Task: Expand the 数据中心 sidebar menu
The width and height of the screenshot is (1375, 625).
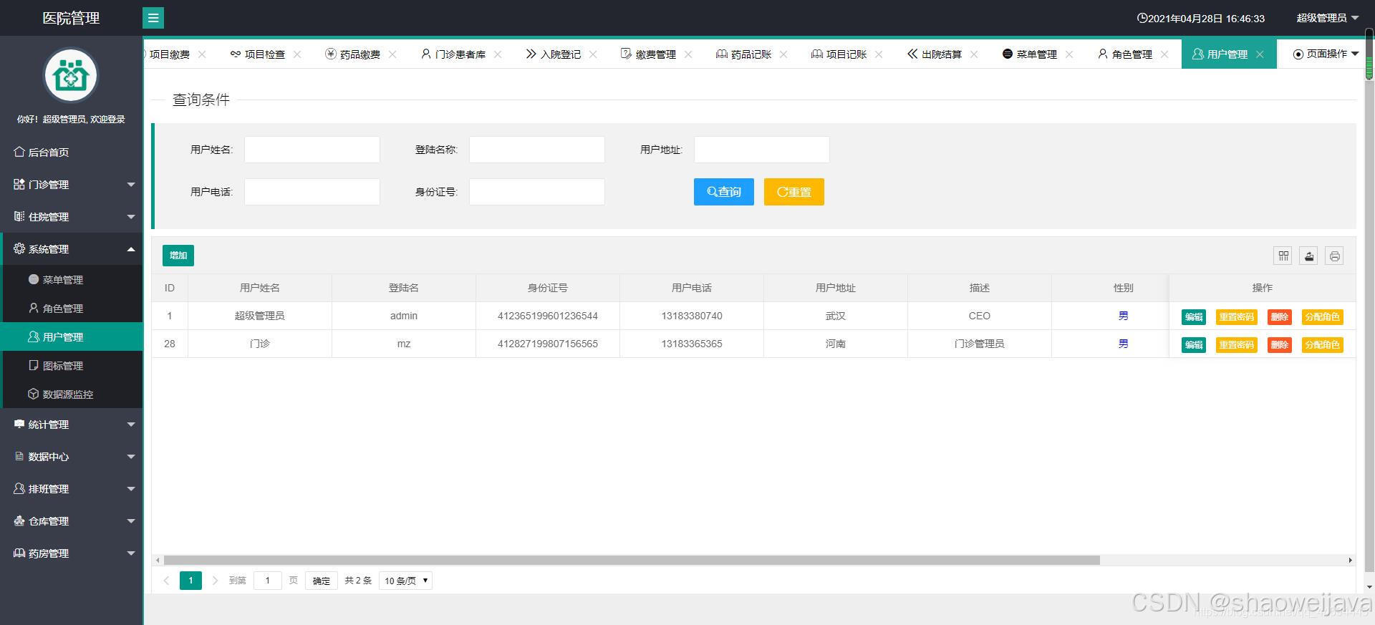Action: [72, 456]
